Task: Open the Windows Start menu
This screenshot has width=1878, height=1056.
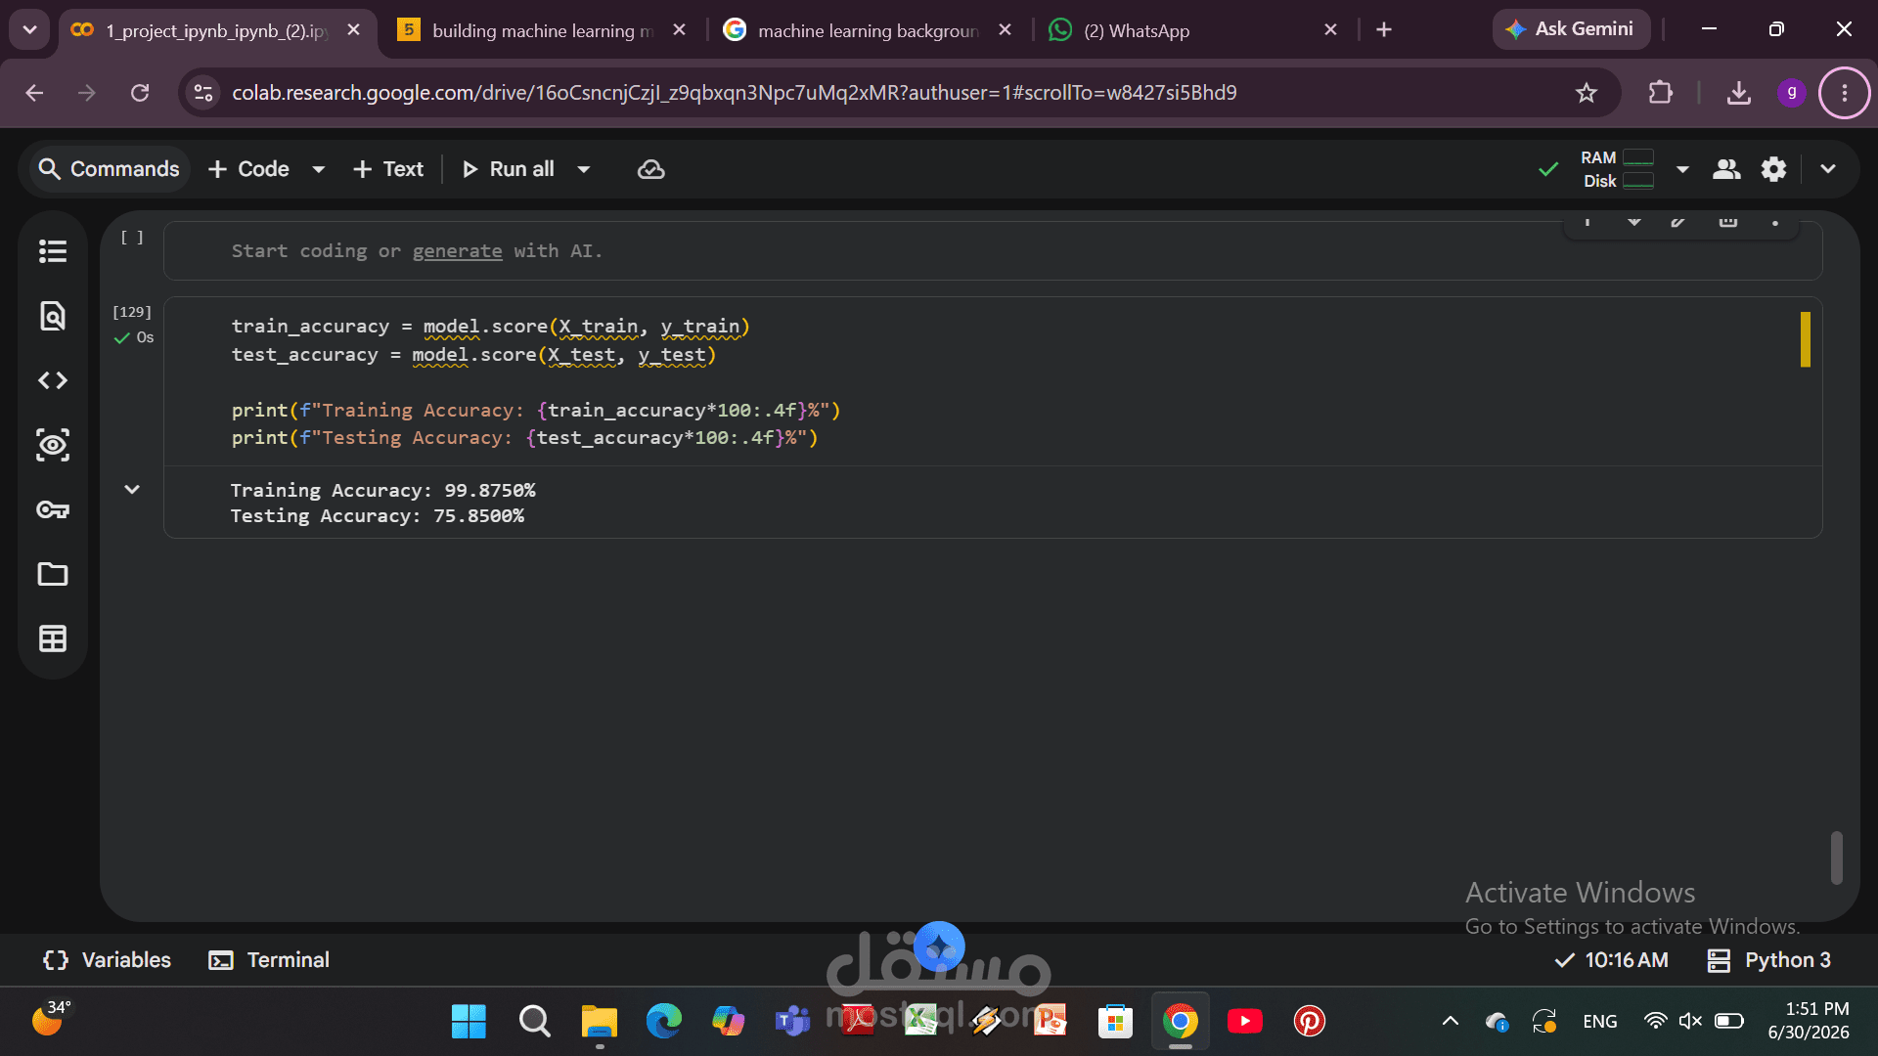Action: point(469,1022)
